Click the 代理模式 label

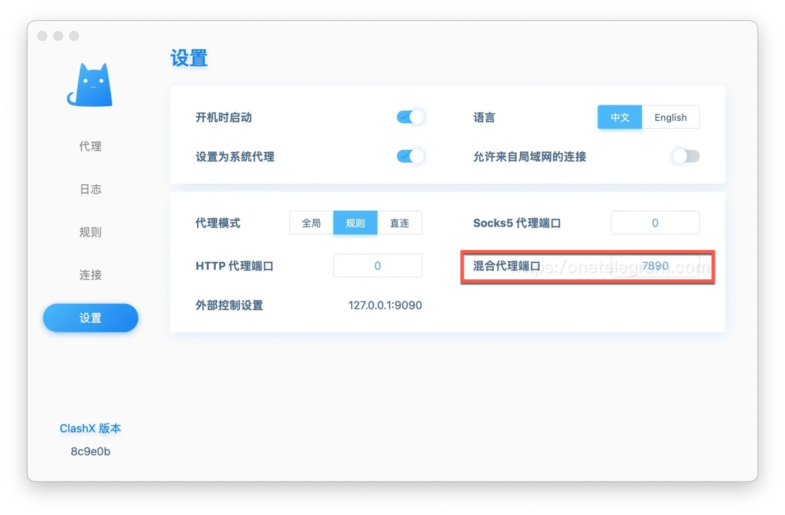(218, 223)
